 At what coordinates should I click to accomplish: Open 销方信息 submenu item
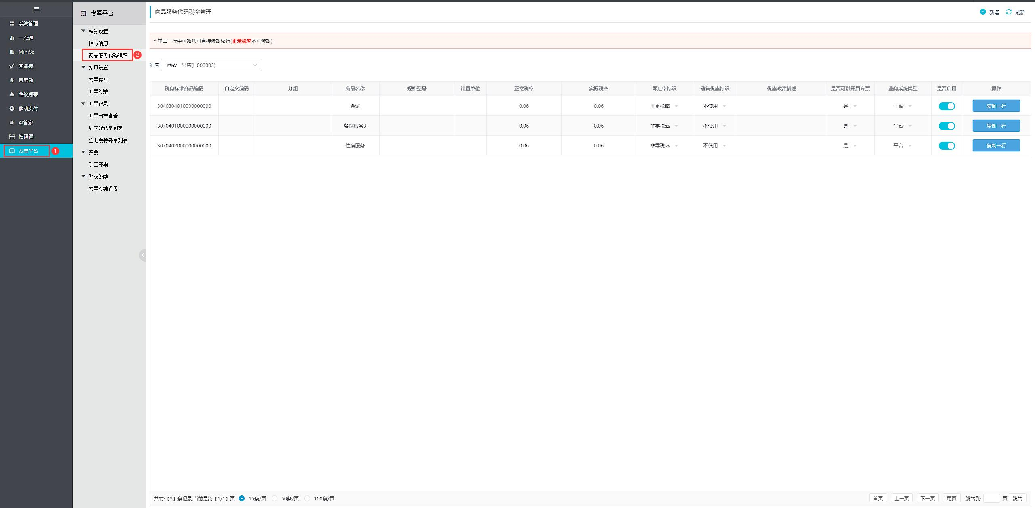pyautogui.click(x=98, y=43)
